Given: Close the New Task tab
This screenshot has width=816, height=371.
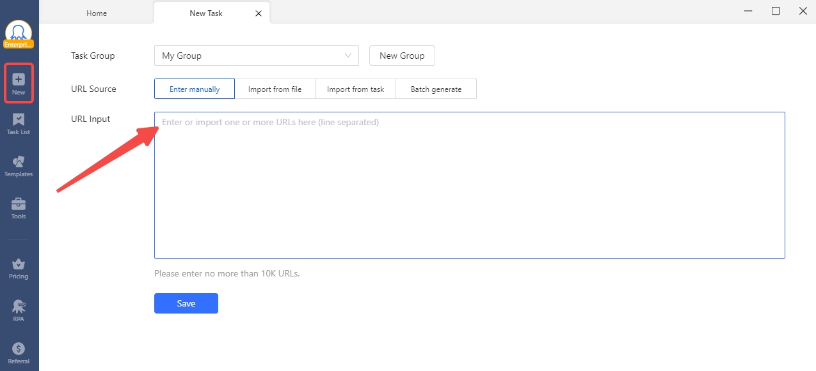Looking at the screenshot, I should [x=259, y=13].
